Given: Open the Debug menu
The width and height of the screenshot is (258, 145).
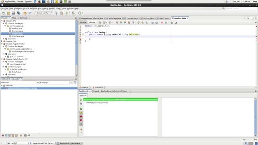Looking at the screenshot, I should point(45,8).
